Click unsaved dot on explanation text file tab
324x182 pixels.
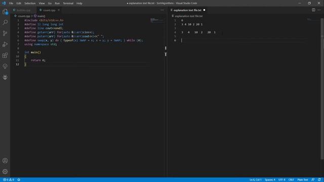pyautogui.click(x=204, y=10)
